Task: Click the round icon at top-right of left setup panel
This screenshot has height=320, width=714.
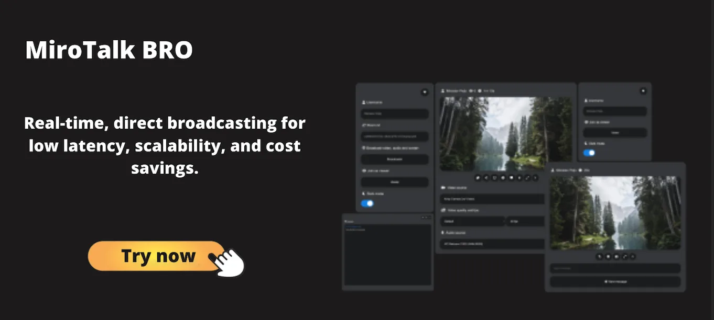Action: pos(425,92)
